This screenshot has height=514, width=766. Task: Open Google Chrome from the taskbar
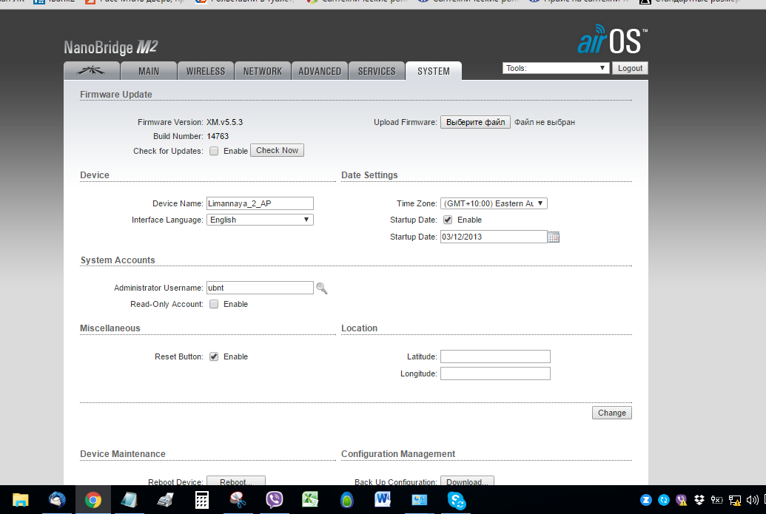pos(93,500)
